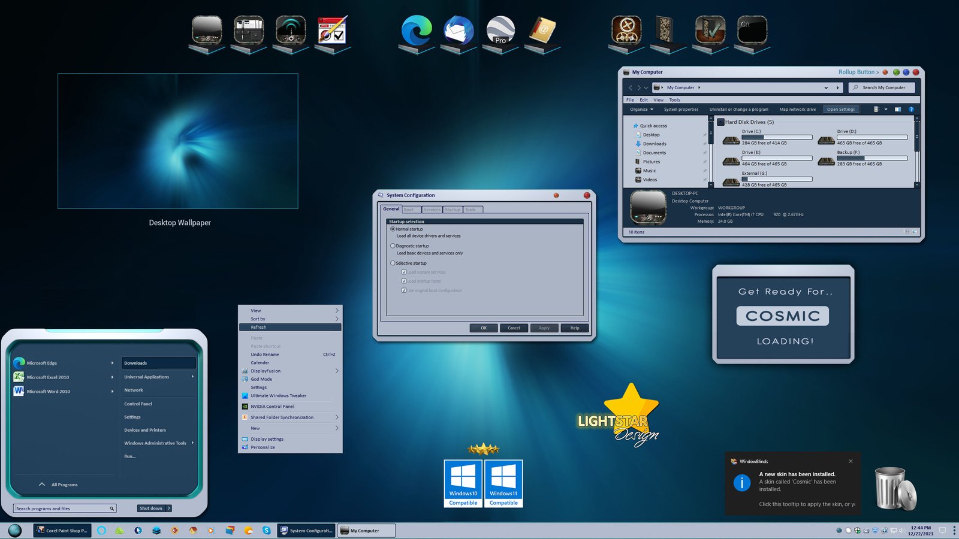The height and width of the screenshot is (539, 959).
Task: Click the Desktop Wallpaper thumbnail
Action: [178, 141]
